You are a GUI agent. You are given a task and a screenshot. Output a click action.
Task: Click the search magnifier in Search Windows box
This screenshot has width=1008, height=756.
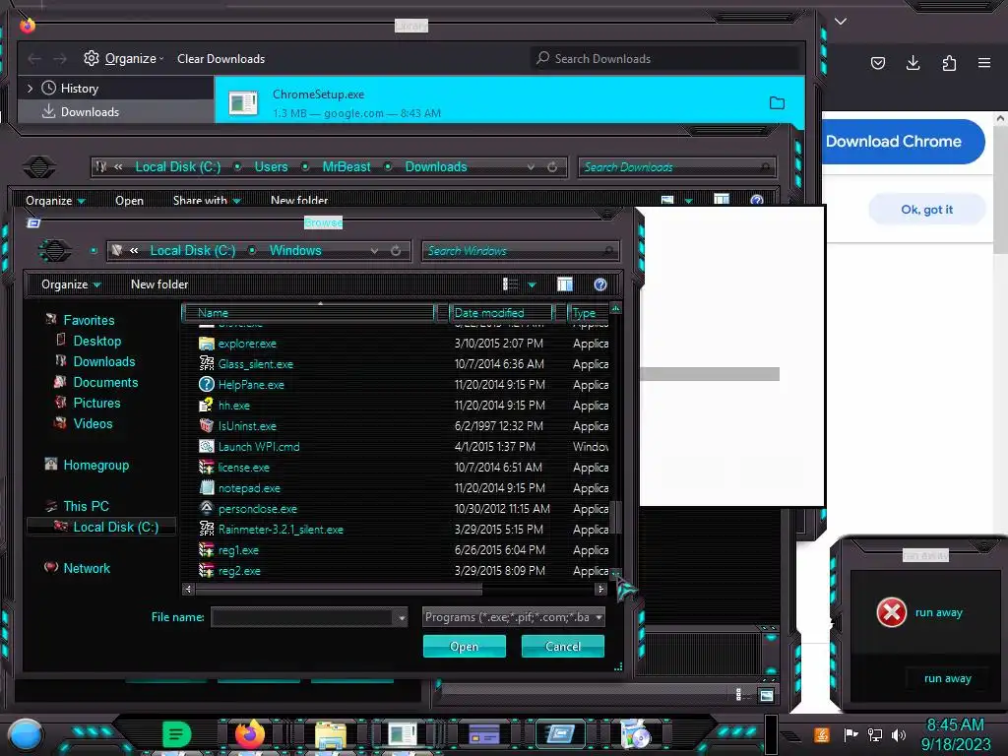click(x=607, y=251)
